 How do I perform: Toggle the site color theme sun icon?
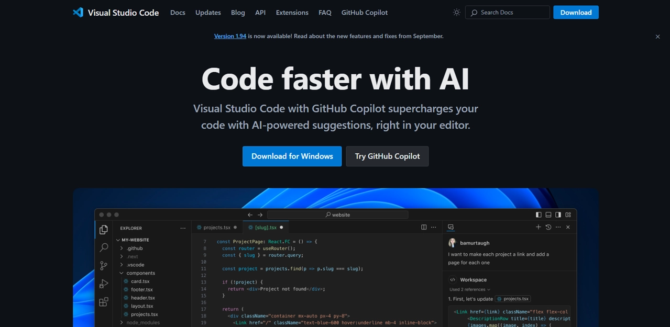456,13
